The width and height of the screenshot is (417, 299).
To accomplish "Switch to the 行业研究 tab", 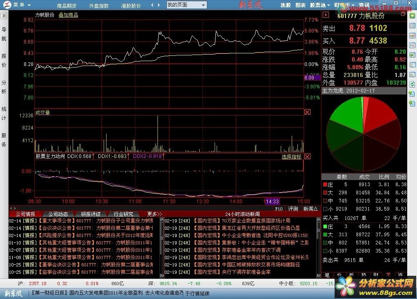I will (123, 214).
